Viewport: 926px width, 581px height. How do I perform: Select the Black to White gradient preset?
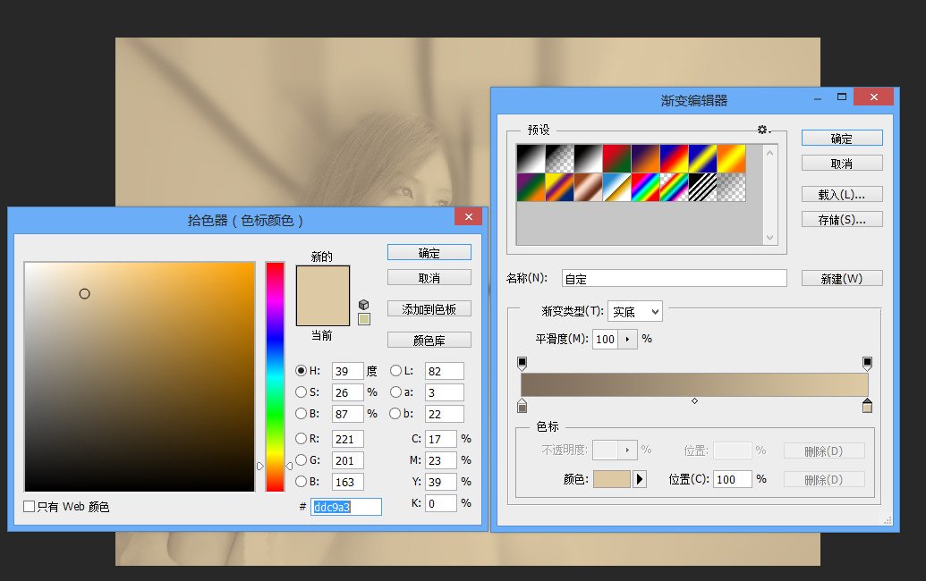(589, 158)
